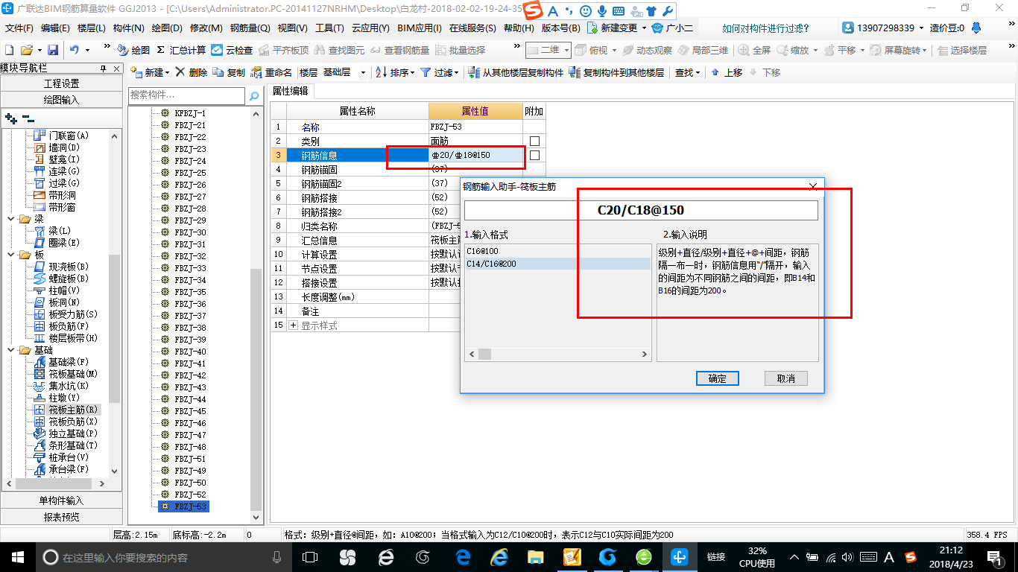Open 单构件输入 navigation section
The width and height of the screenshot is (1018, 572).
[61, 500]
